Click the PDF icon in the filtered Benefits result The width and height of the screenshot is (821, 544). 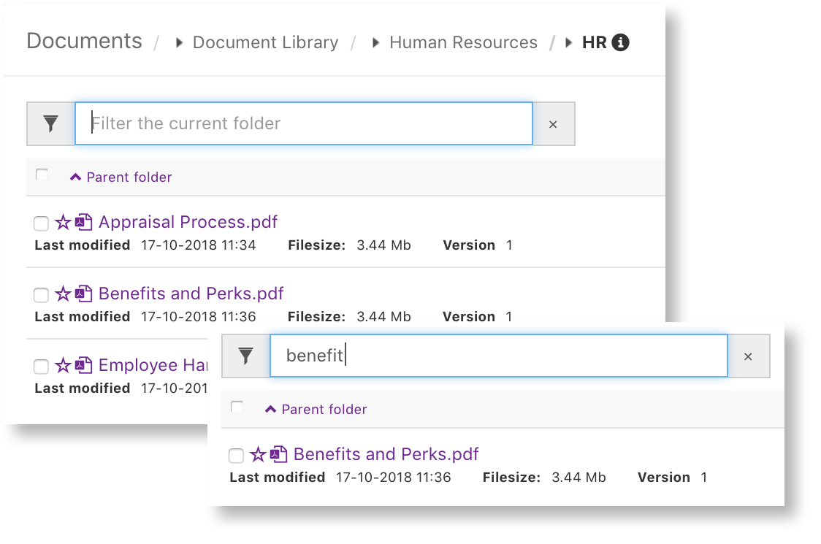[278, 454]
